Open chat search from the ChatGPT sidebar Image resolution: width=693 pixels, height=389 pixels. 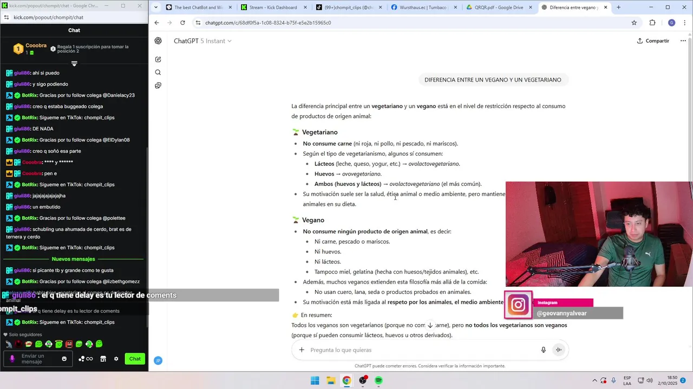(x=158, y=72)
